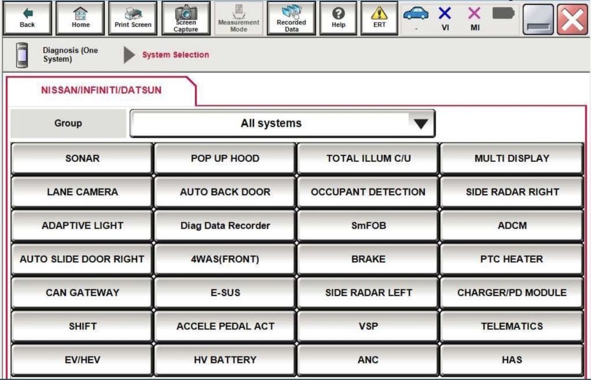Click the MI connection status icon
The width and height of the screenshot is (591, 380).
click(474, 14)
